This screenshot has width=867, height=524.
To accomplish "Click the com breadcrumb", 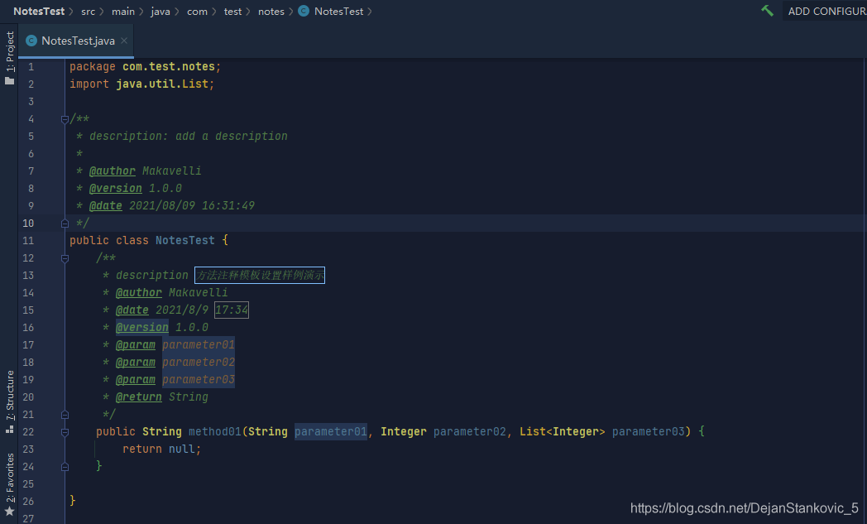I will click(197, 11).
